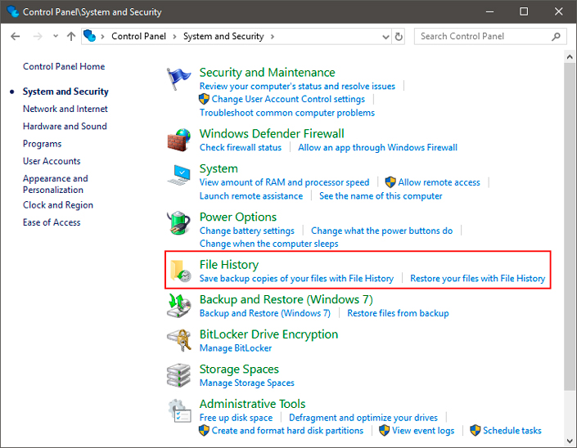577x448 pixels.
Task: Expand chevron before Control Panel breadcrumb
Action: click(102, 37)
